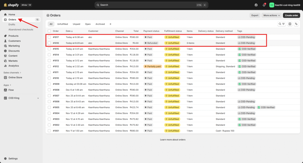
Task: Click the Create order button
Action: pyautogui.click(x=291, y=15)
